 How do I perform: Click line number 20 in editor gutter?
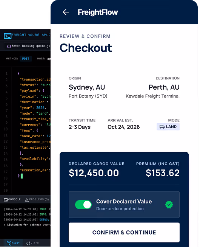[6, 190]
